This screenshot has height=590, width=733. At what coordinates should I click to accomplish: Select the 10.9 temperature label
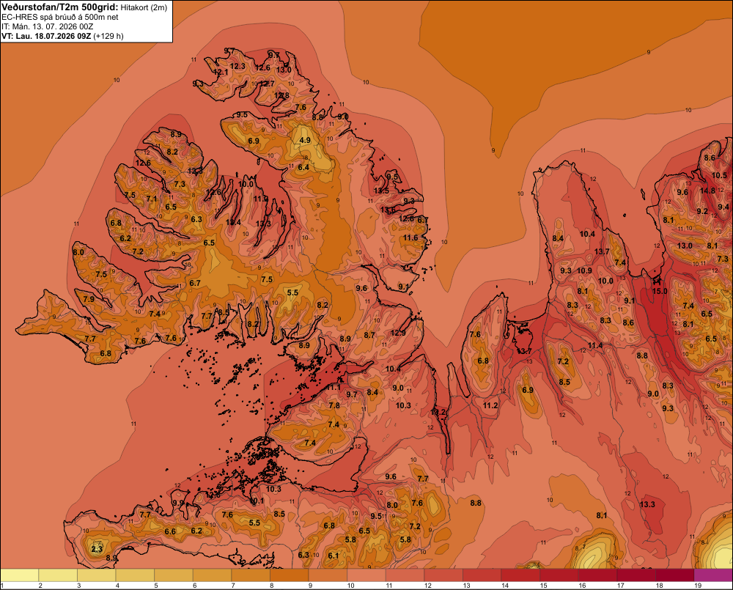[584, 270]
